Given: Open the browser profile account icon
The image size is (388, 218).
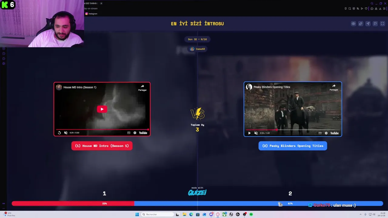Looking at the screenshot, I should pyautogui.click(x=376, y=8).
